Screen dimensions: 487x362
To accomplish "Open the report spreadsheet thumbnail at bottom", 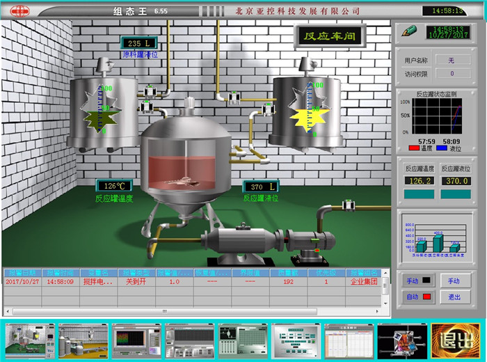I will pos(349,340).
